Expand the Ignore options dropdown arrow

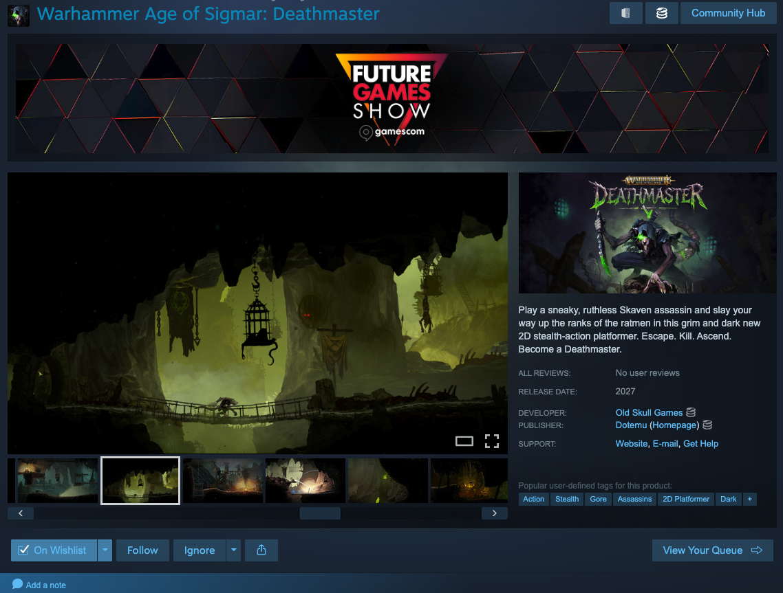click(x=234, y=550)
